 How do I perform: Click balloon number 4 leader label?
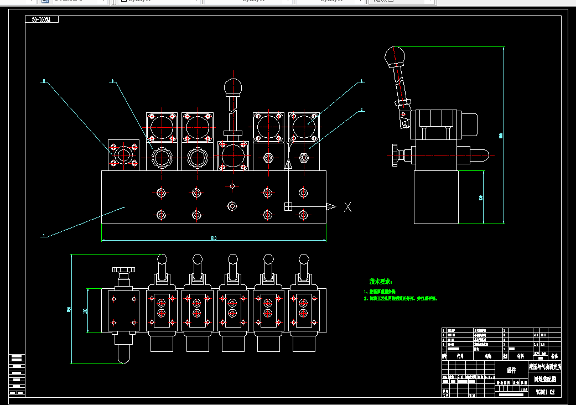coord(361,81)
